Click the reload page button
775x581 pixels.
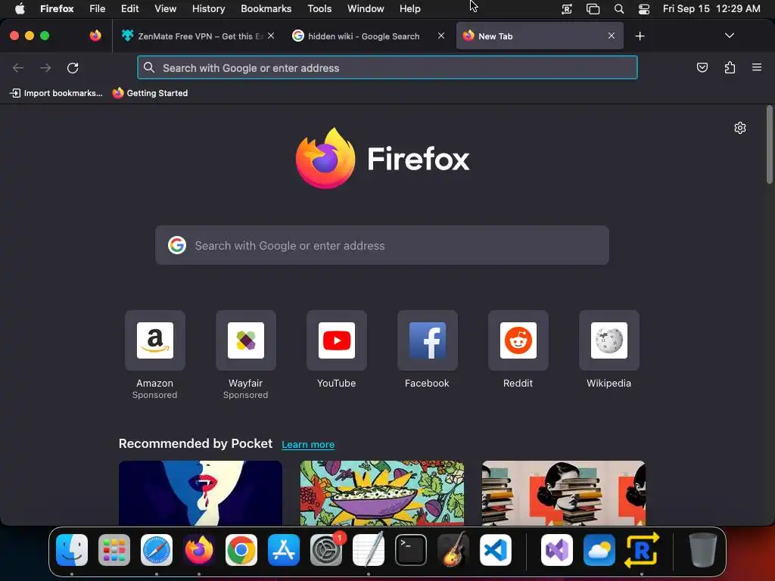click(73, 67)
